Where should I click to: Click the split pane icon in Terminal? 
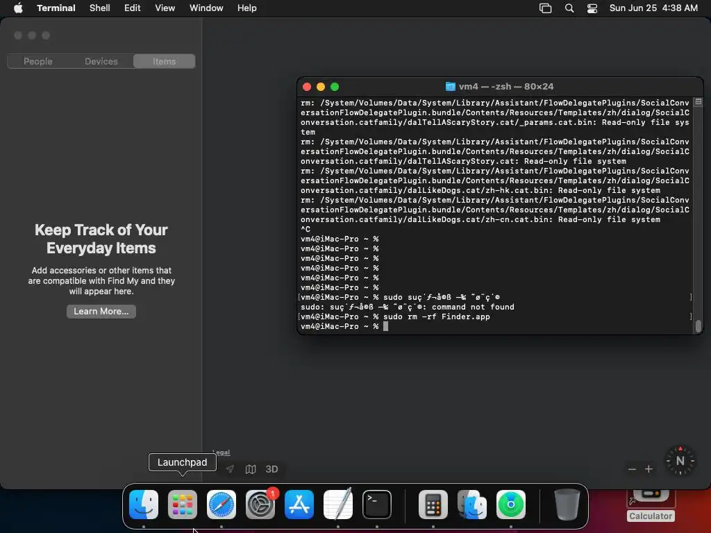(699, 102)
